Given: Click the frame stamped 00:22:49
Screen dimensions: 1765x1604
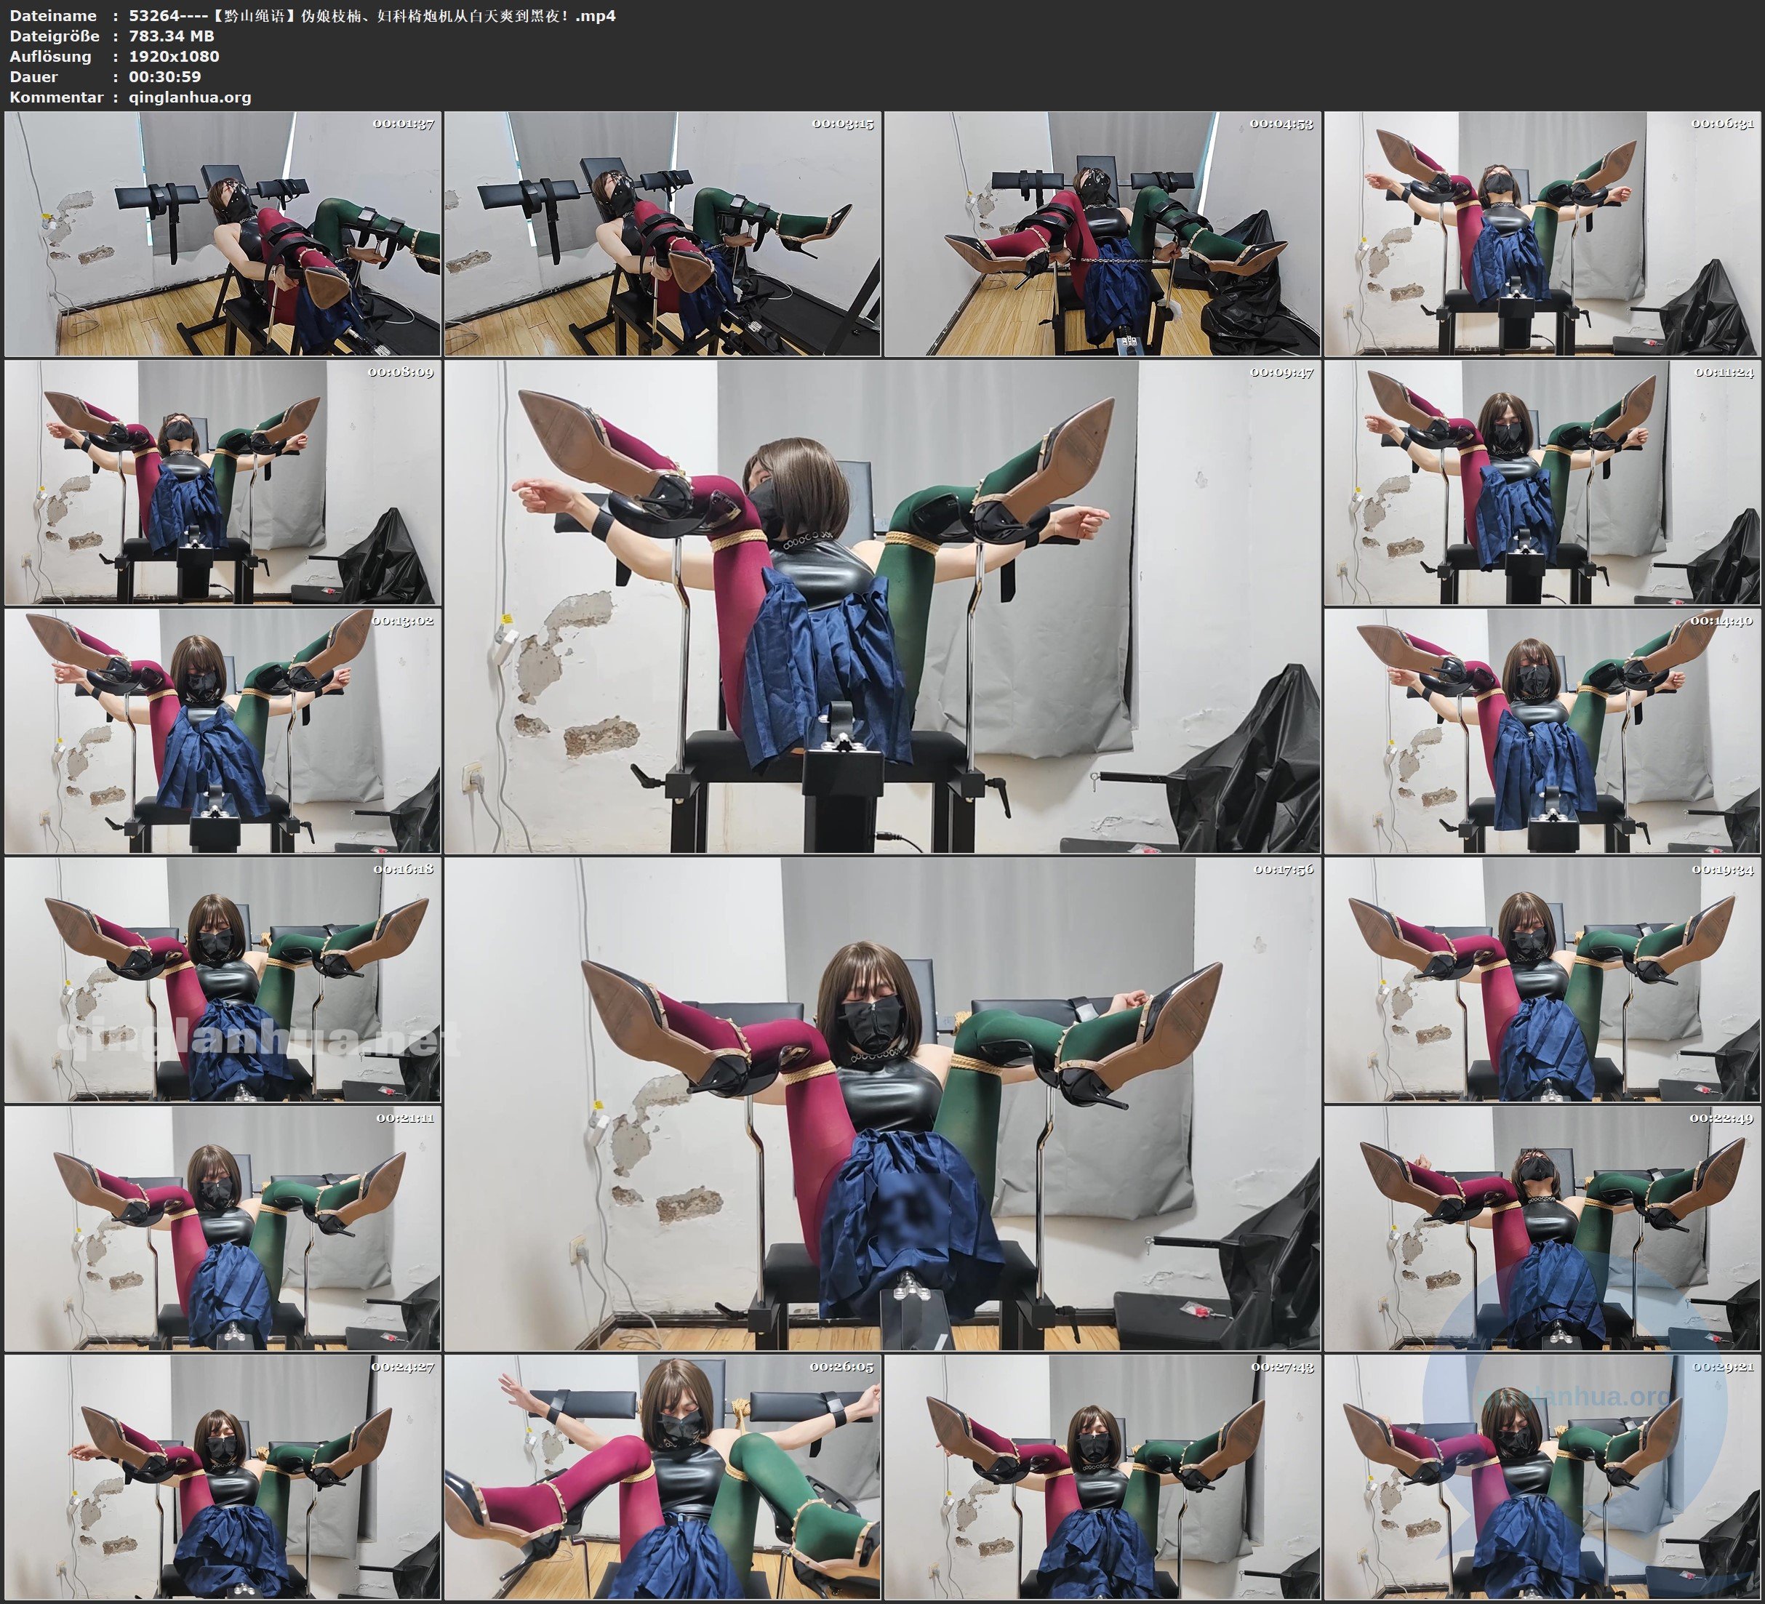Looking at the screenshot, I should click(1542, 1228).
